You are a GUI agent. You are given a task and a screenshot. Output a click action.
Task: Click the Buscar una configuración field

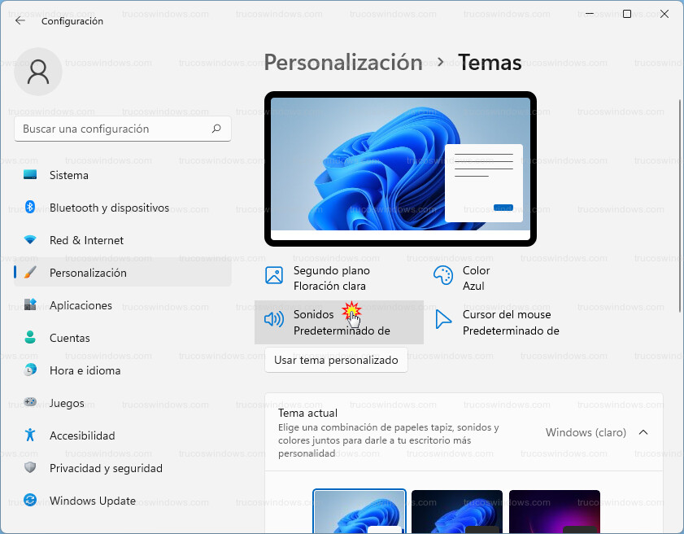(x=114, y=129)
